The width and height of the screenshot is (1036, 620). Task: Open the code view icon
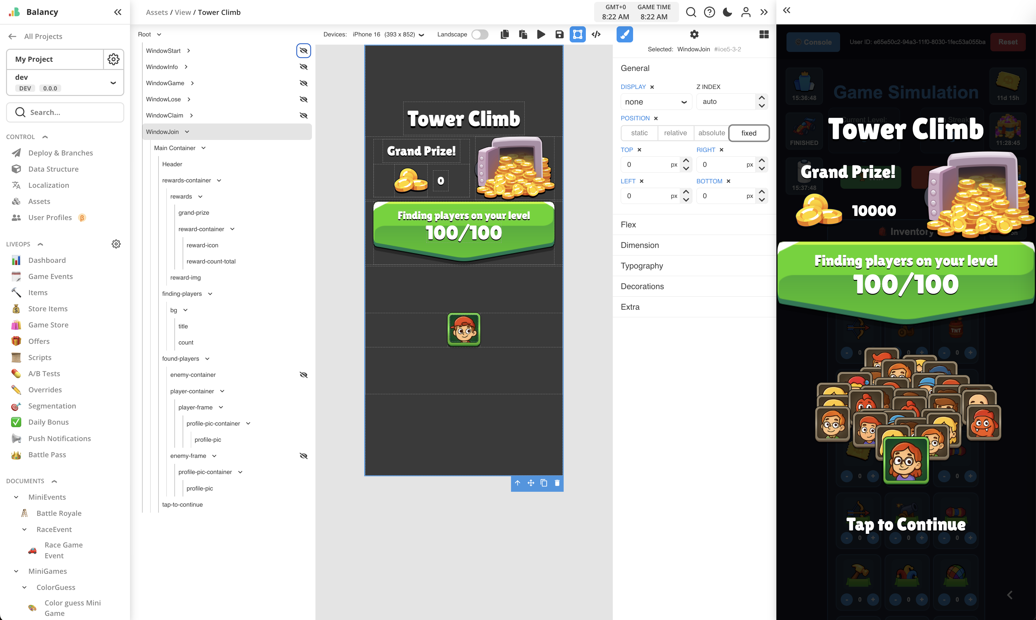(596, 34)
